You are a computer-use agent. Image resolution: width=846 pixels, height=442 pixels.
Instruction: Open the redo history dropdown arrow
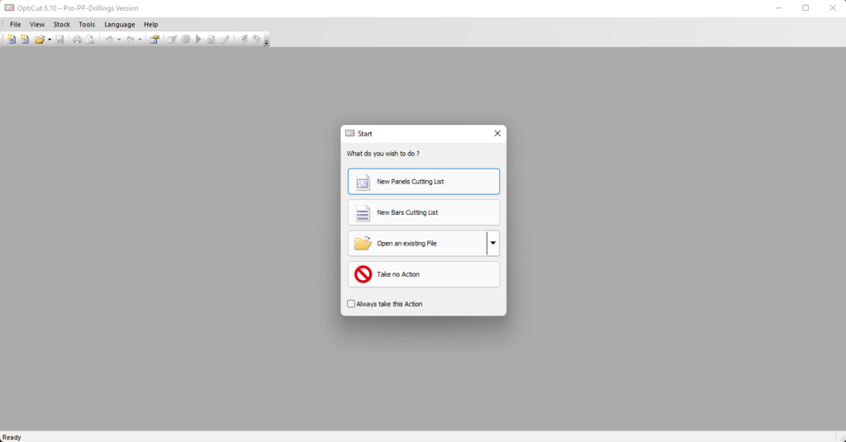tap(140, 40)
